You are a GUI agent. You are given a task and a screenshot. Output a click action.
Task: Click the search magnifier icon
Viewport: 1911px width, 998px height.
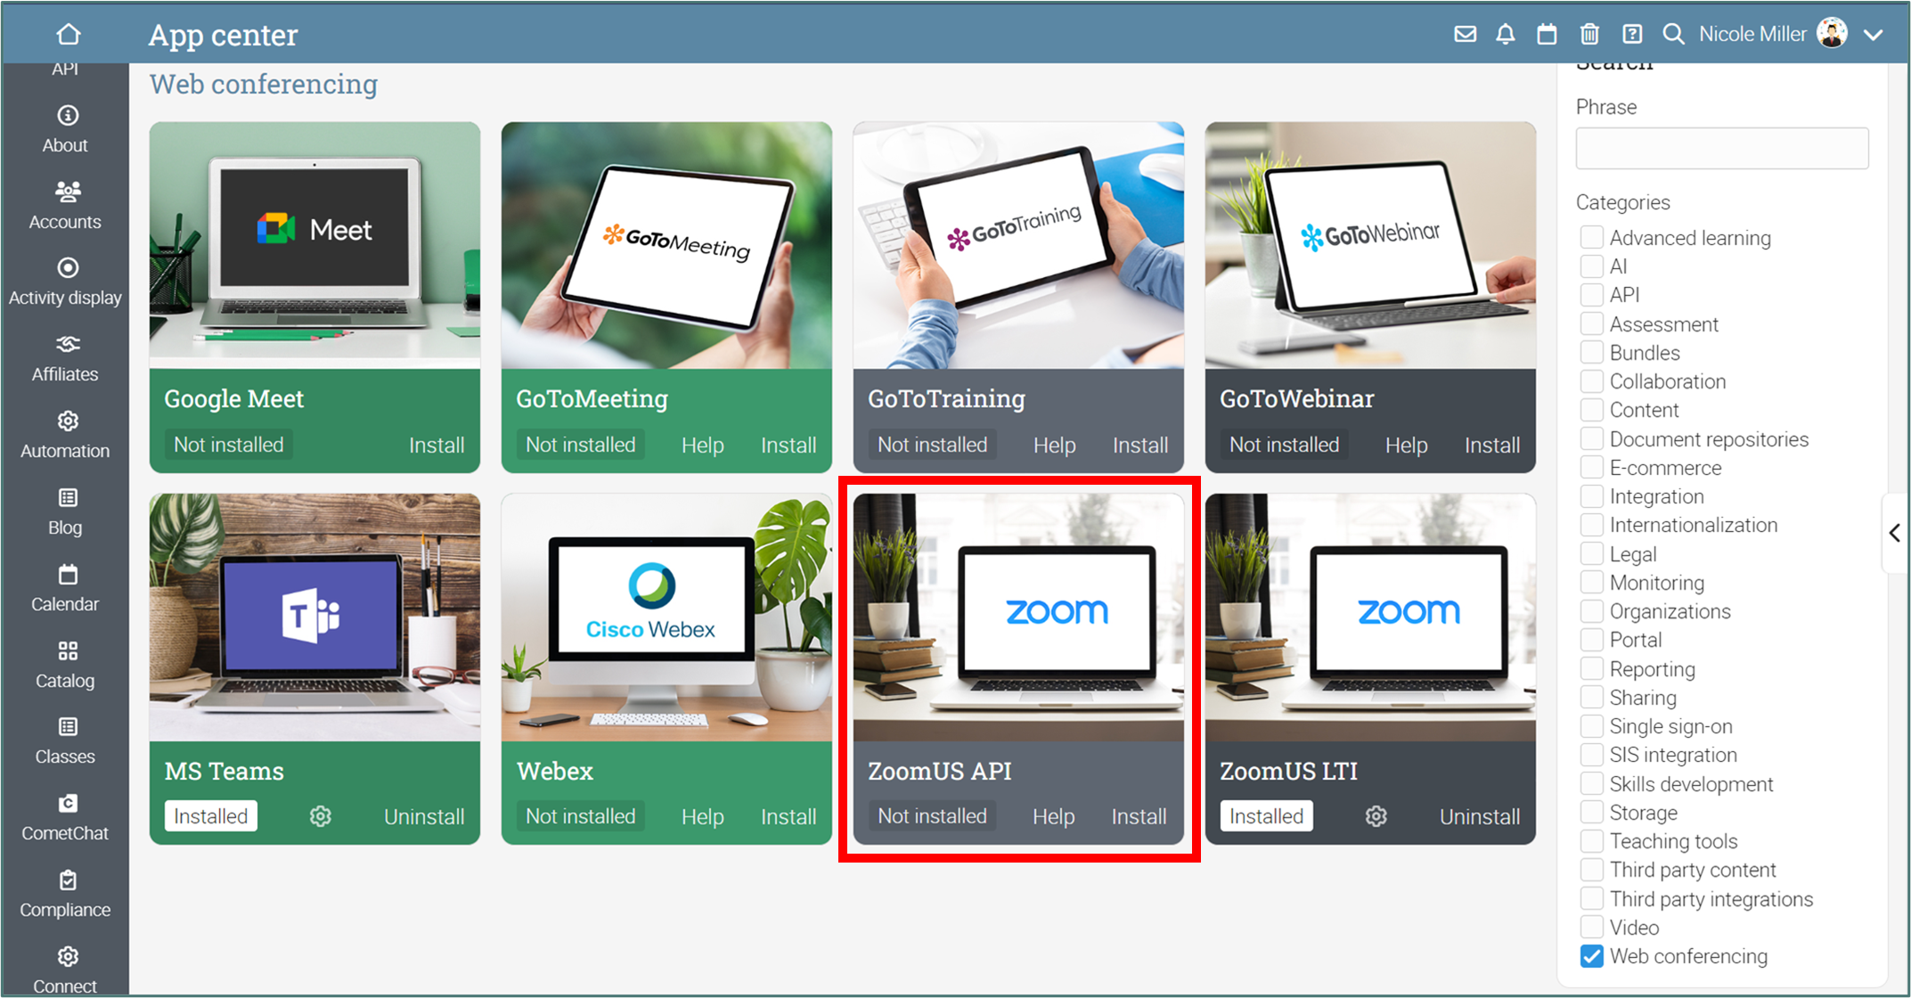pos(1673,34)
